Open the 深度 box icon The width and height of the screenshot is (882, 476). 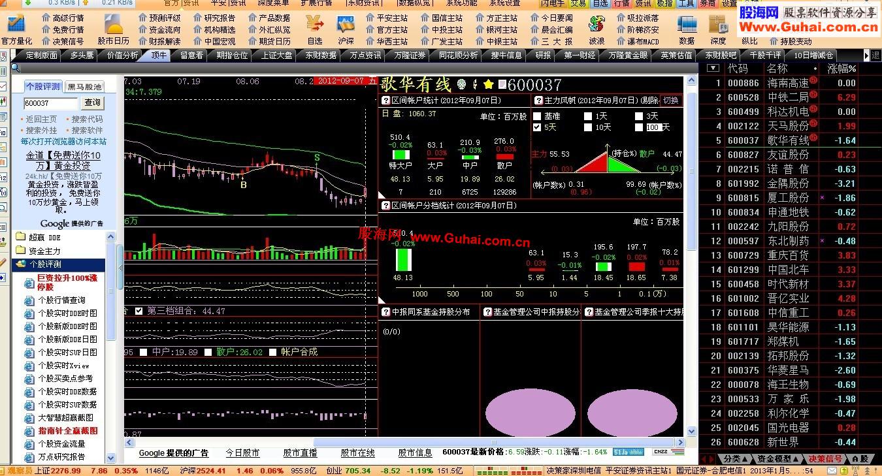(x=718, y=24)
